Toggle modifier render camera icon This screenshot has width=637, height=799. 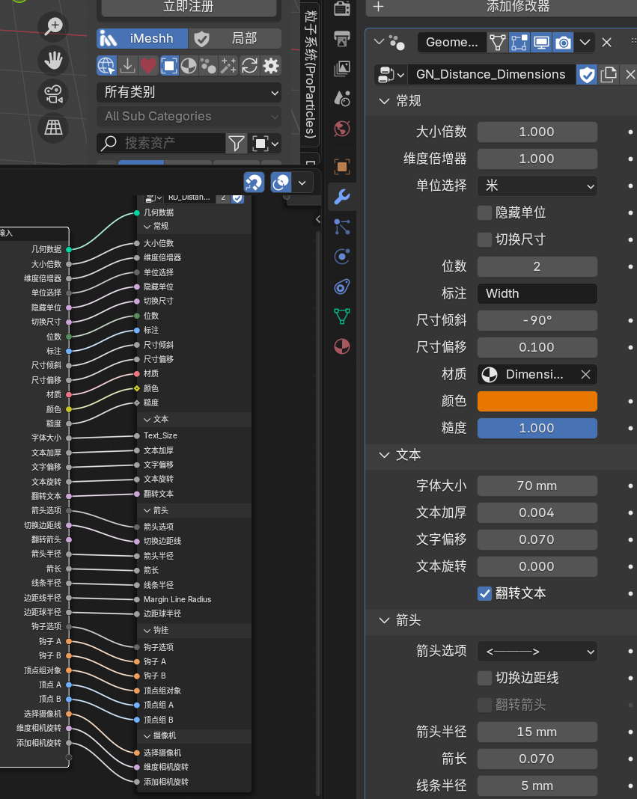click(563, 43)
